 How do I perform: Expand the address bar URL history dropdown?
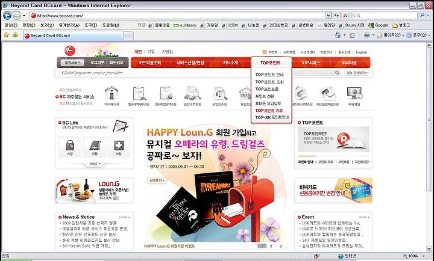[328, 16]
